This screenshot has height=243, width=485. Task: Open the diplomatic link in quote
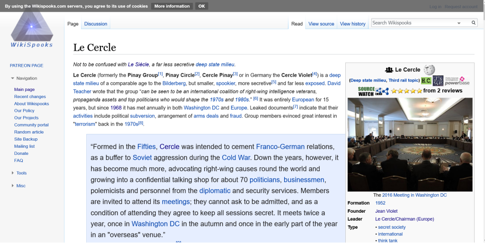tap(215, 191)
